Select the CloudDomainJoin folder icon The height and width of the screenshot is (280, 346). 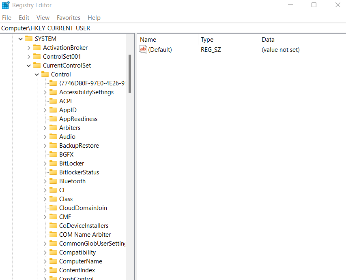[53, 208]
